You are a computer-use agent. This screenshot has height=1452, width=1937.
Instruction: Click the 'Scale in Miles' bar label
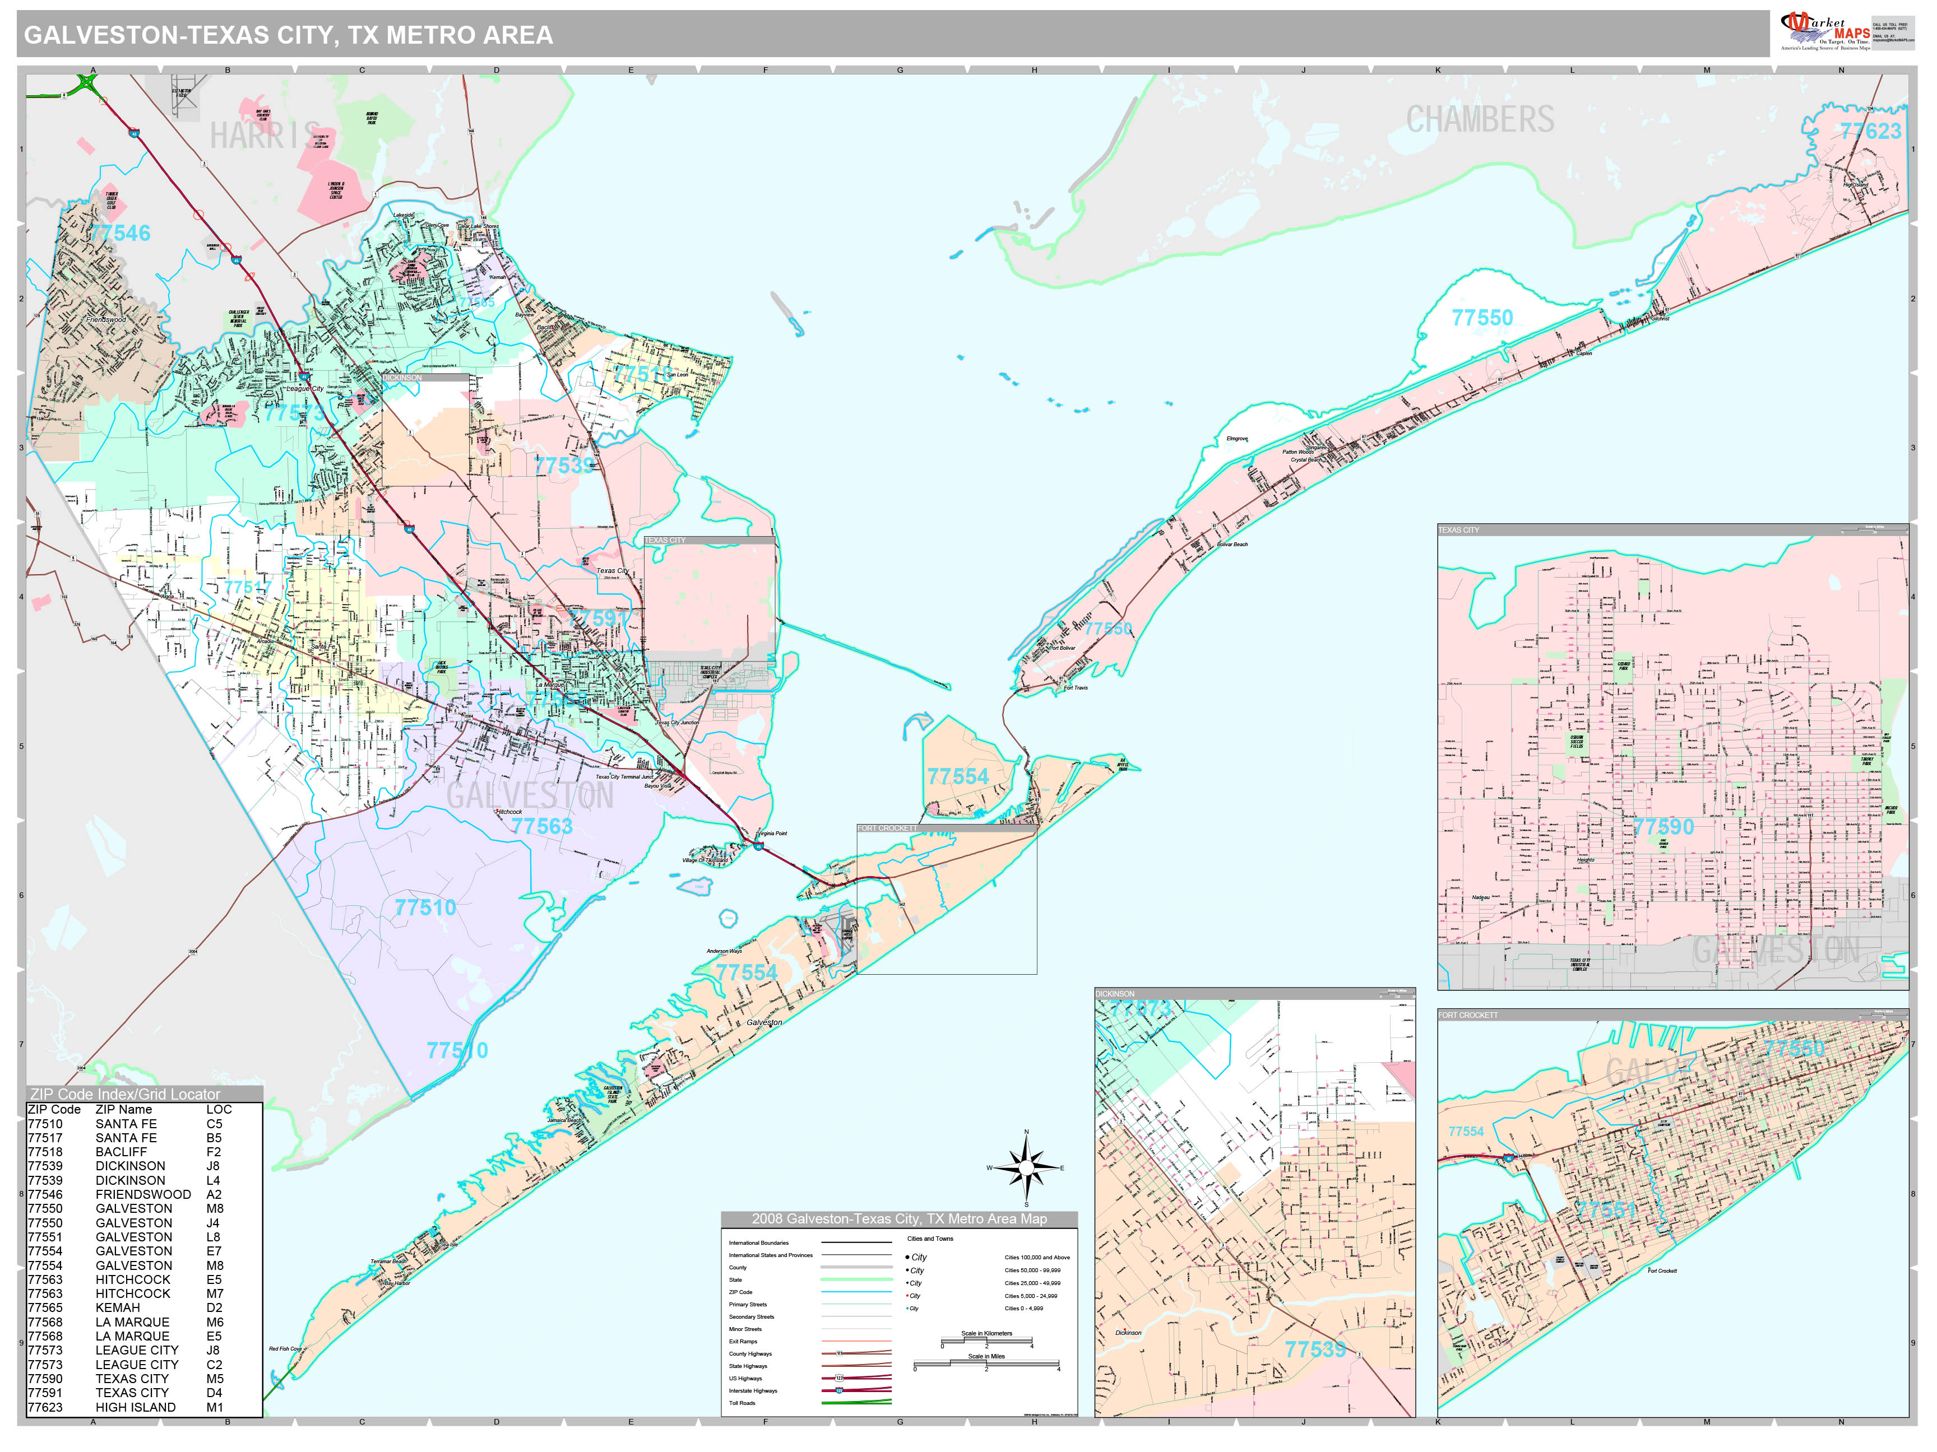[x=986, y=1357]
